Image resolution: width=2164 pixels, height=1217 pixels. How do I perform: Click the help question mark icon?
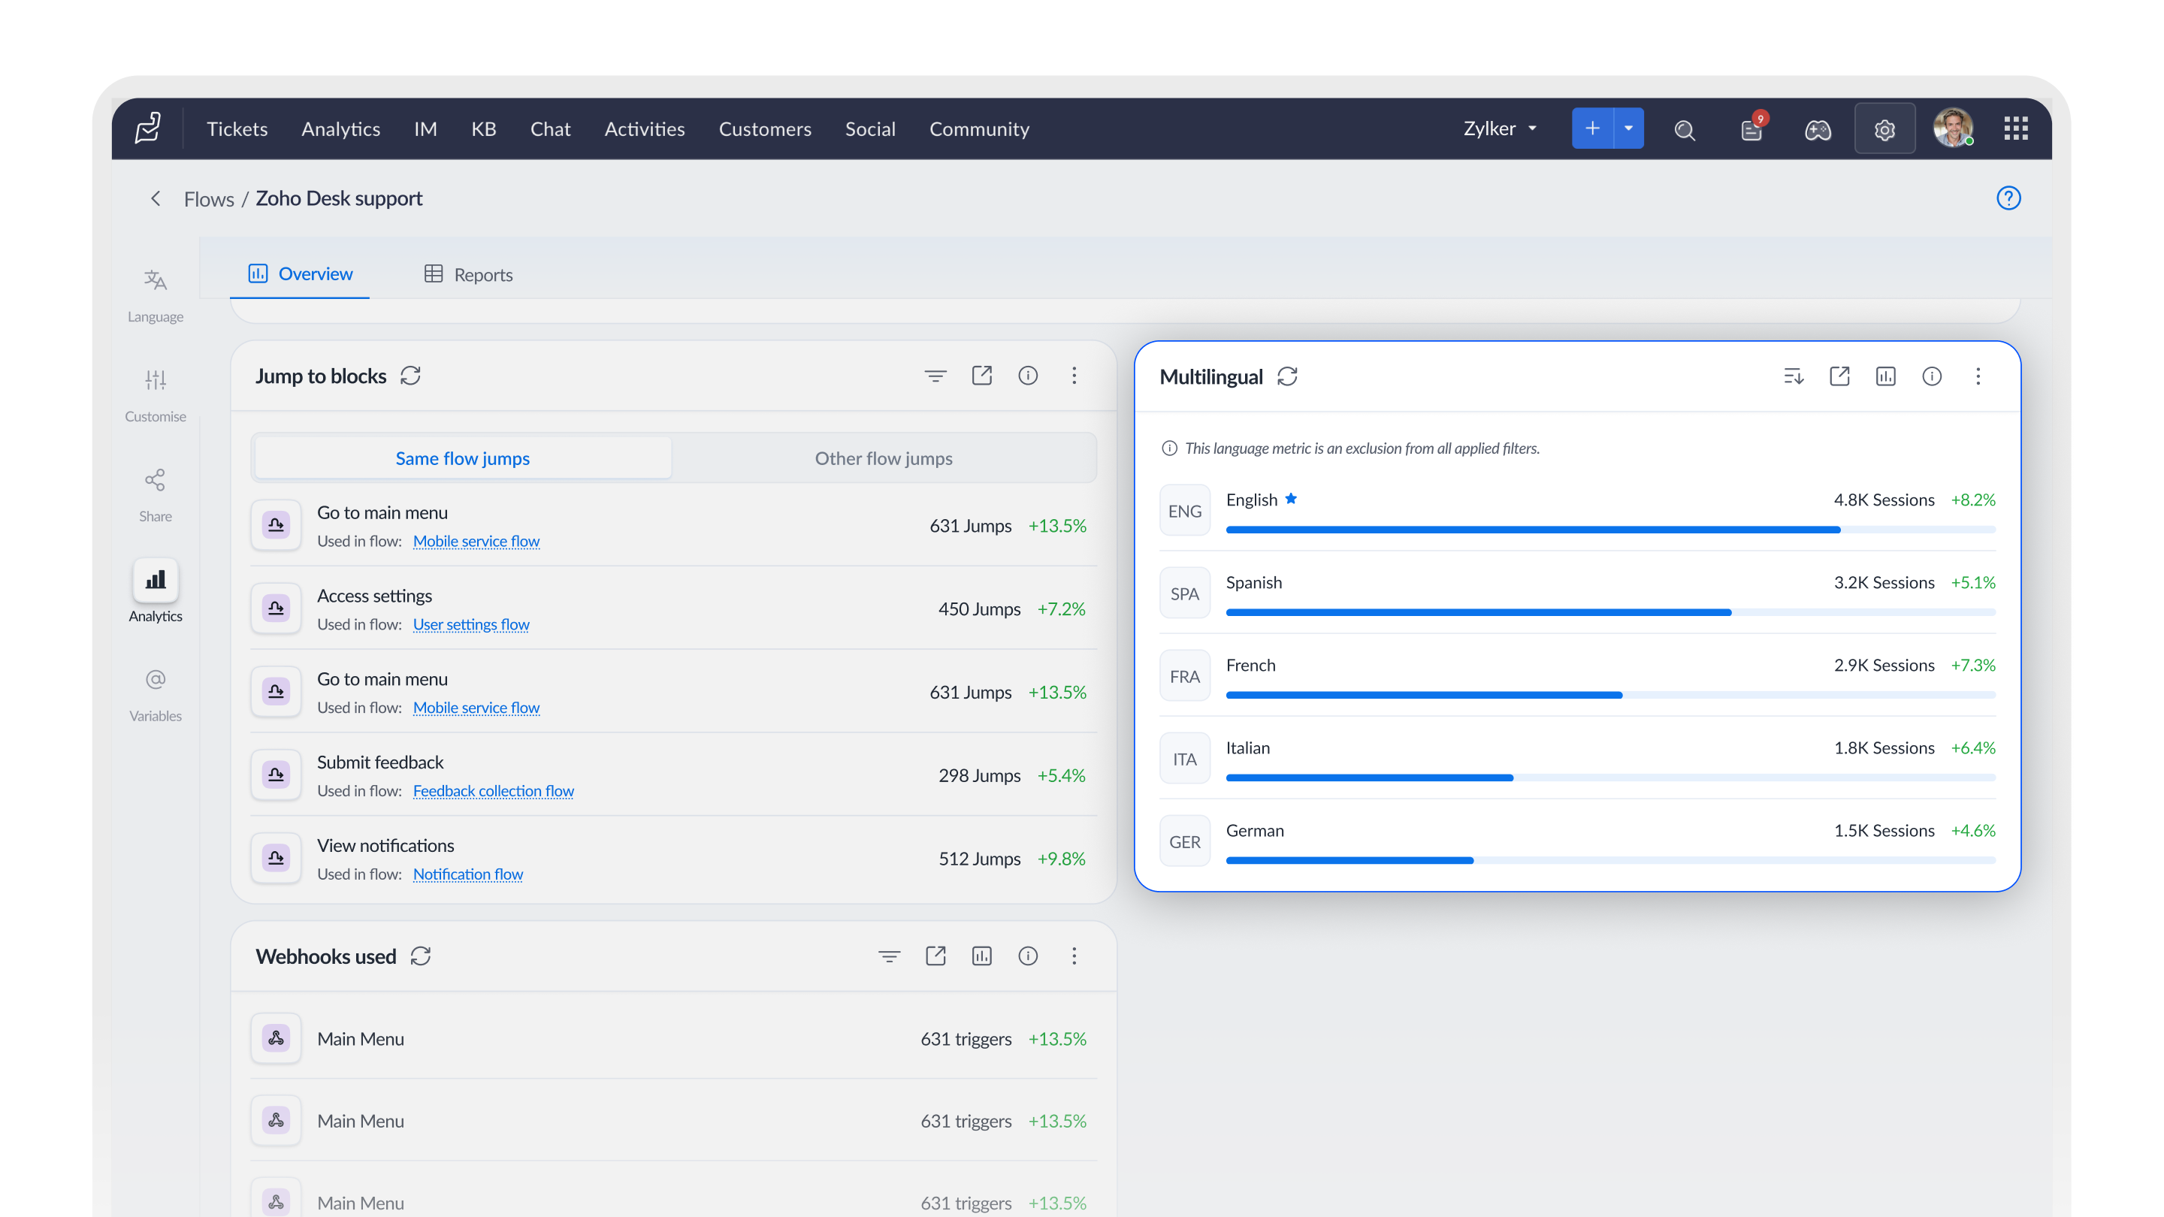click(x=2008, y=198)
